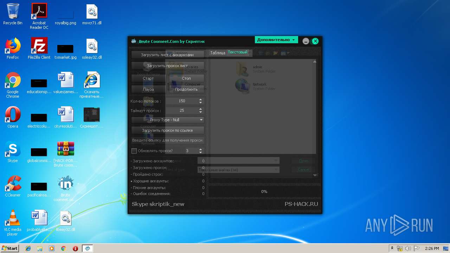The image size is (450, 253).
Task: Select the msvcr71.dll file icon
Action: point(92,14)
